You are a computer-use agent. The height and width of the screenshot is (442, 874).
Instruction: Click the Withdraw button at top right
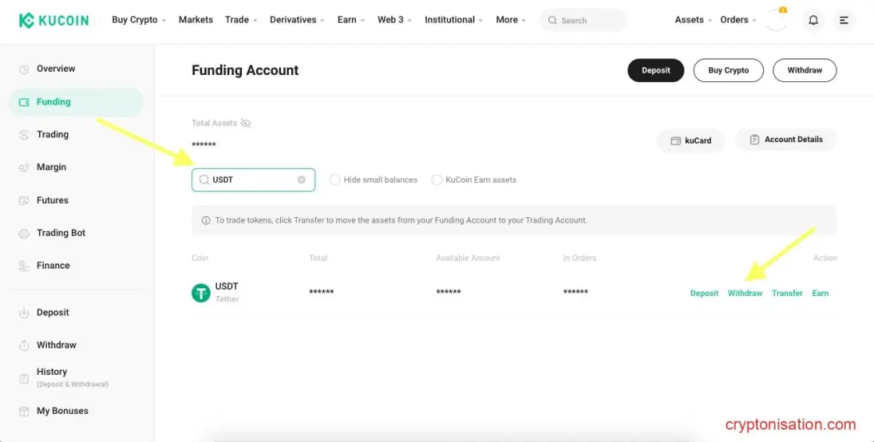pos(805,70)
